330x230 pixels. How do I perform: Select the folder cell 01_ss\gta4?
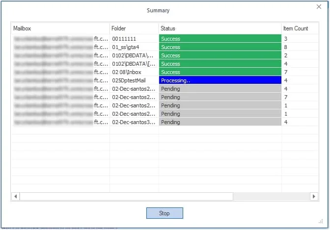(x=134, y=47)
